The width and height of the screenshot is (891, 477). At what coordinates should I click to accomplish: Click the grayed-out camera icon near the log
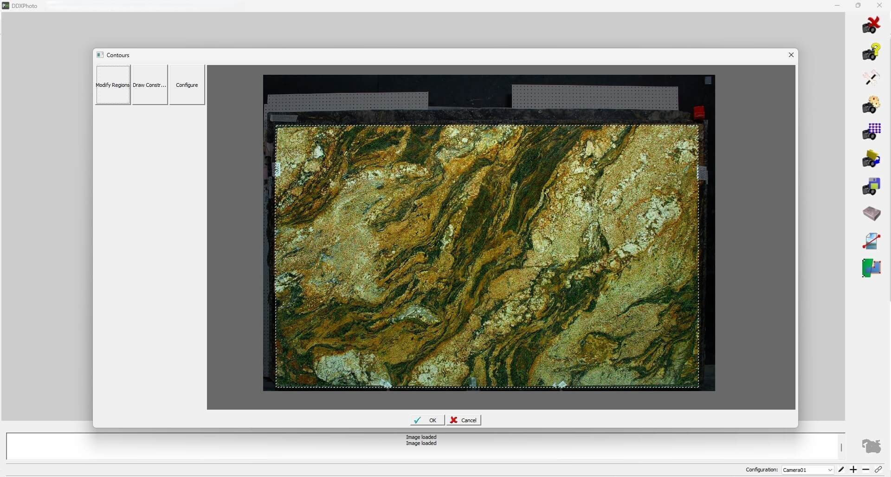point(871,446)
